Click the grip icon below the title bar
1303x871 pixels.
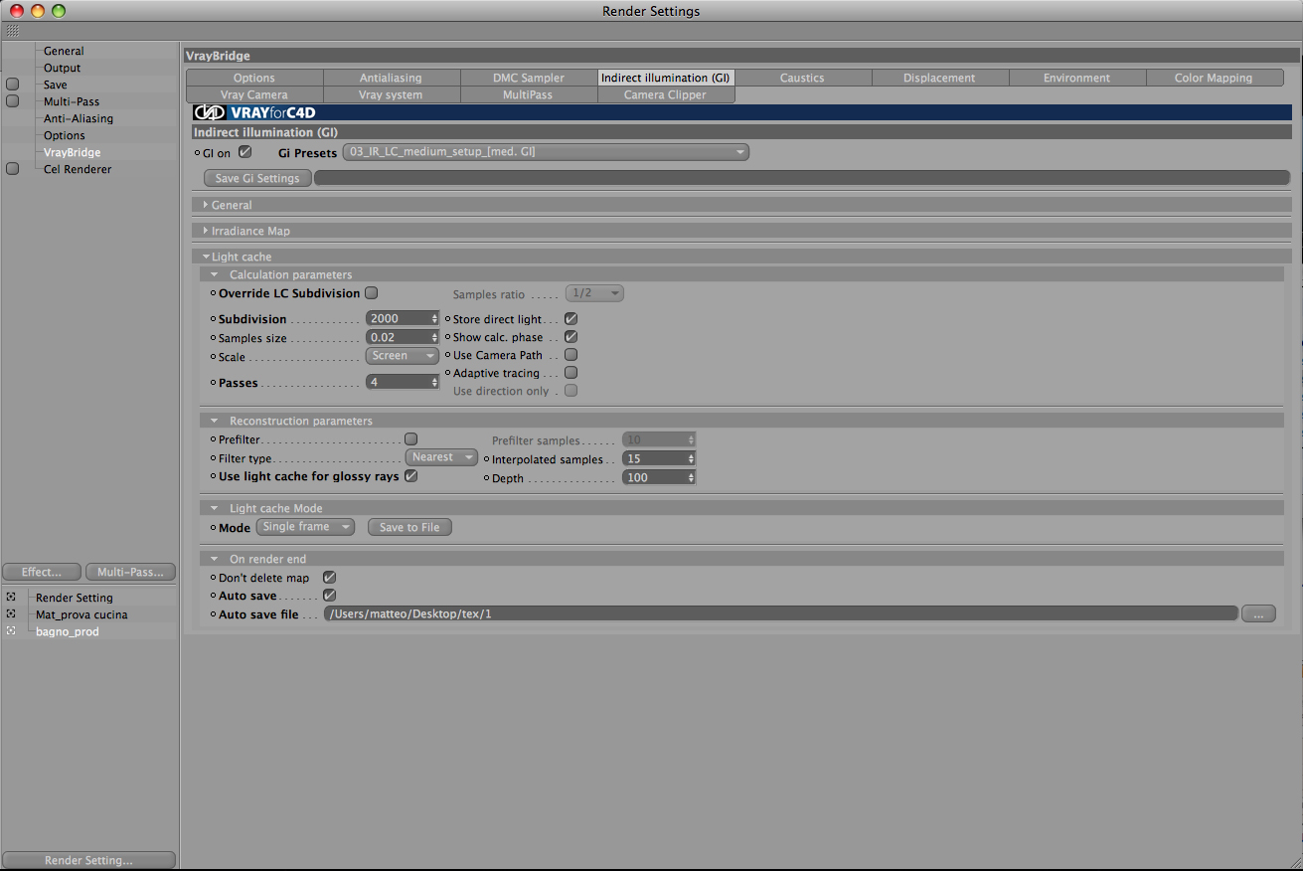(x=12, y=32)
